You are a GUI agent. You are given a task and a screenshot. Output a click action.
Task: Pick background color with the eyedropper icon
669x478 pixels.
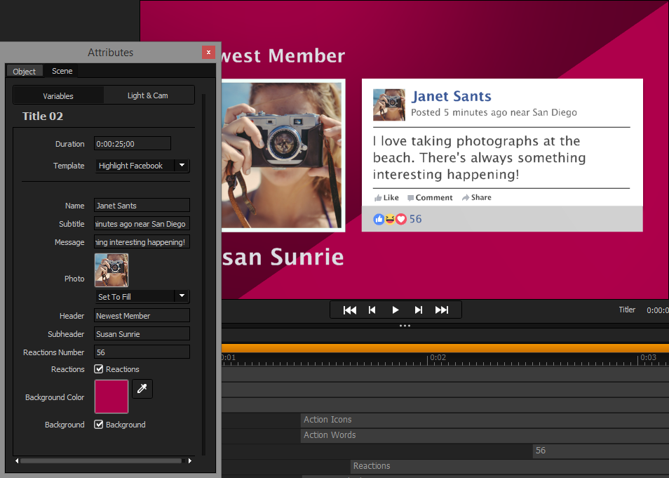[142, 388]
